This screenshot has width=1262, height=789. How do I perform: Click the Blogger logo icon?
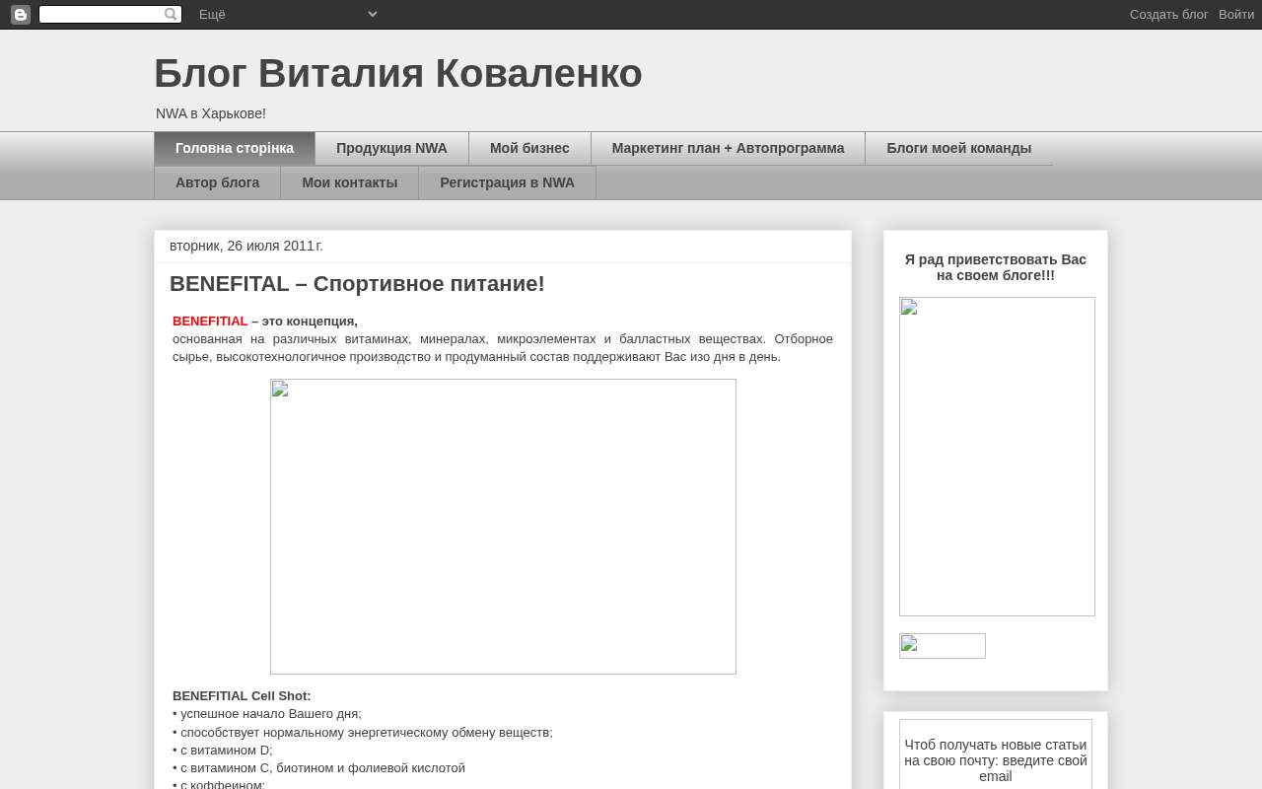pyautogui.click(x=21, y=14)
